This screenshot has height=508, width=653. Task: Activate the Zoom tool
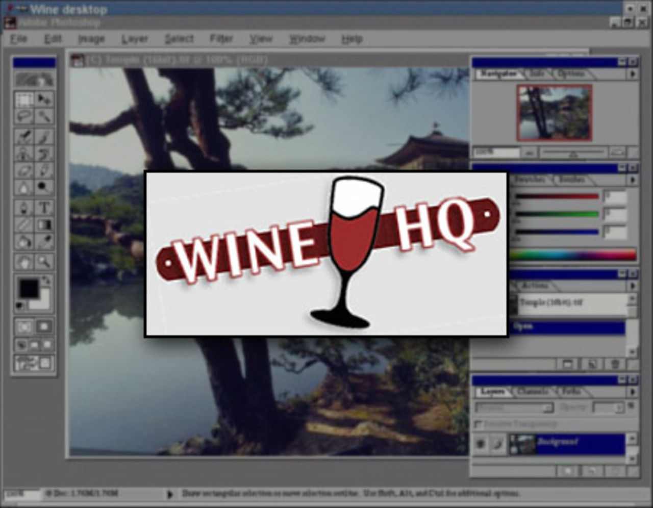coord(43,261)
